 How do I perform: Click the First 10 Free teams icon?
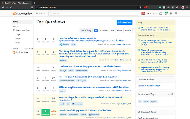[x=14, y=52]
